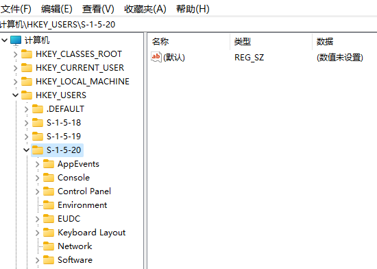Select the S-1-5-19 key label
377x269 pixels.
pyautogui.click(x=64, y=137)
